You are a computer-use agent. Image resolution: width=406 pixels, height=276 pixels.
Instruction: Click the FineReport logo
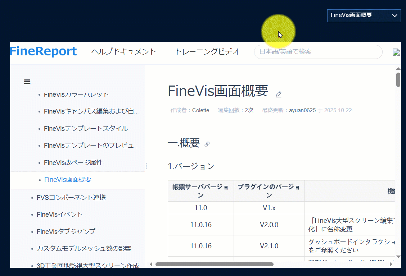coord(44,51)
